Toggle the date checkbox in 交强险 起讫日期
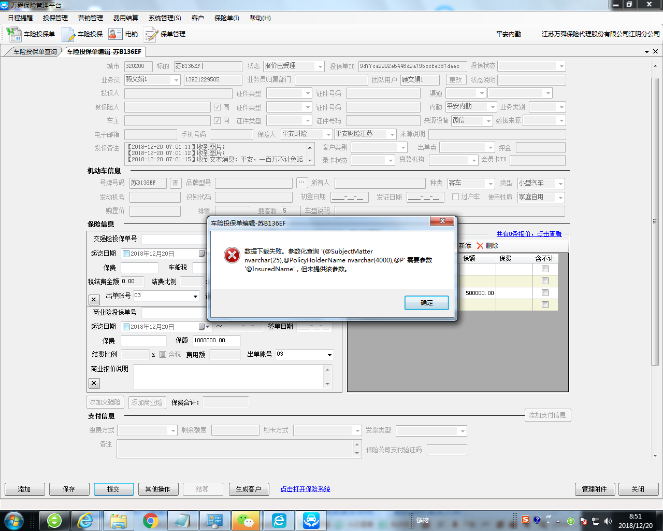This screenshot has height=531, width=663. pos(126,254)
